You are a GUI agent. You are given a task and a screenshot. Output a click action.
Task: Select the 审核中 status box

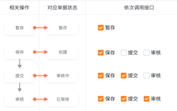pyautogui.click(x=63, y=75)
